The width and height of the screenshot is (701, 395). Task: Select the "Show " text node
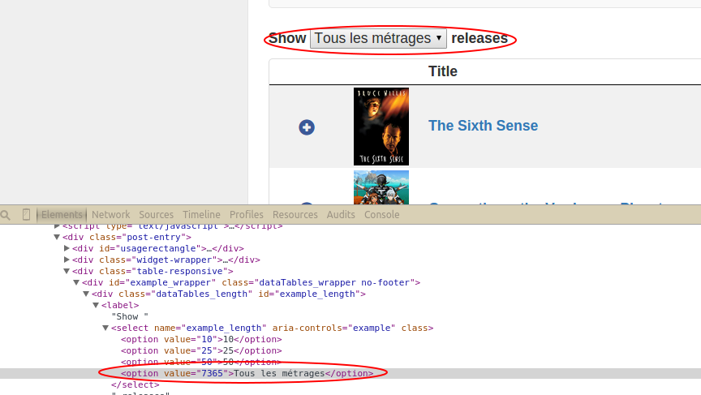point(130,317)
